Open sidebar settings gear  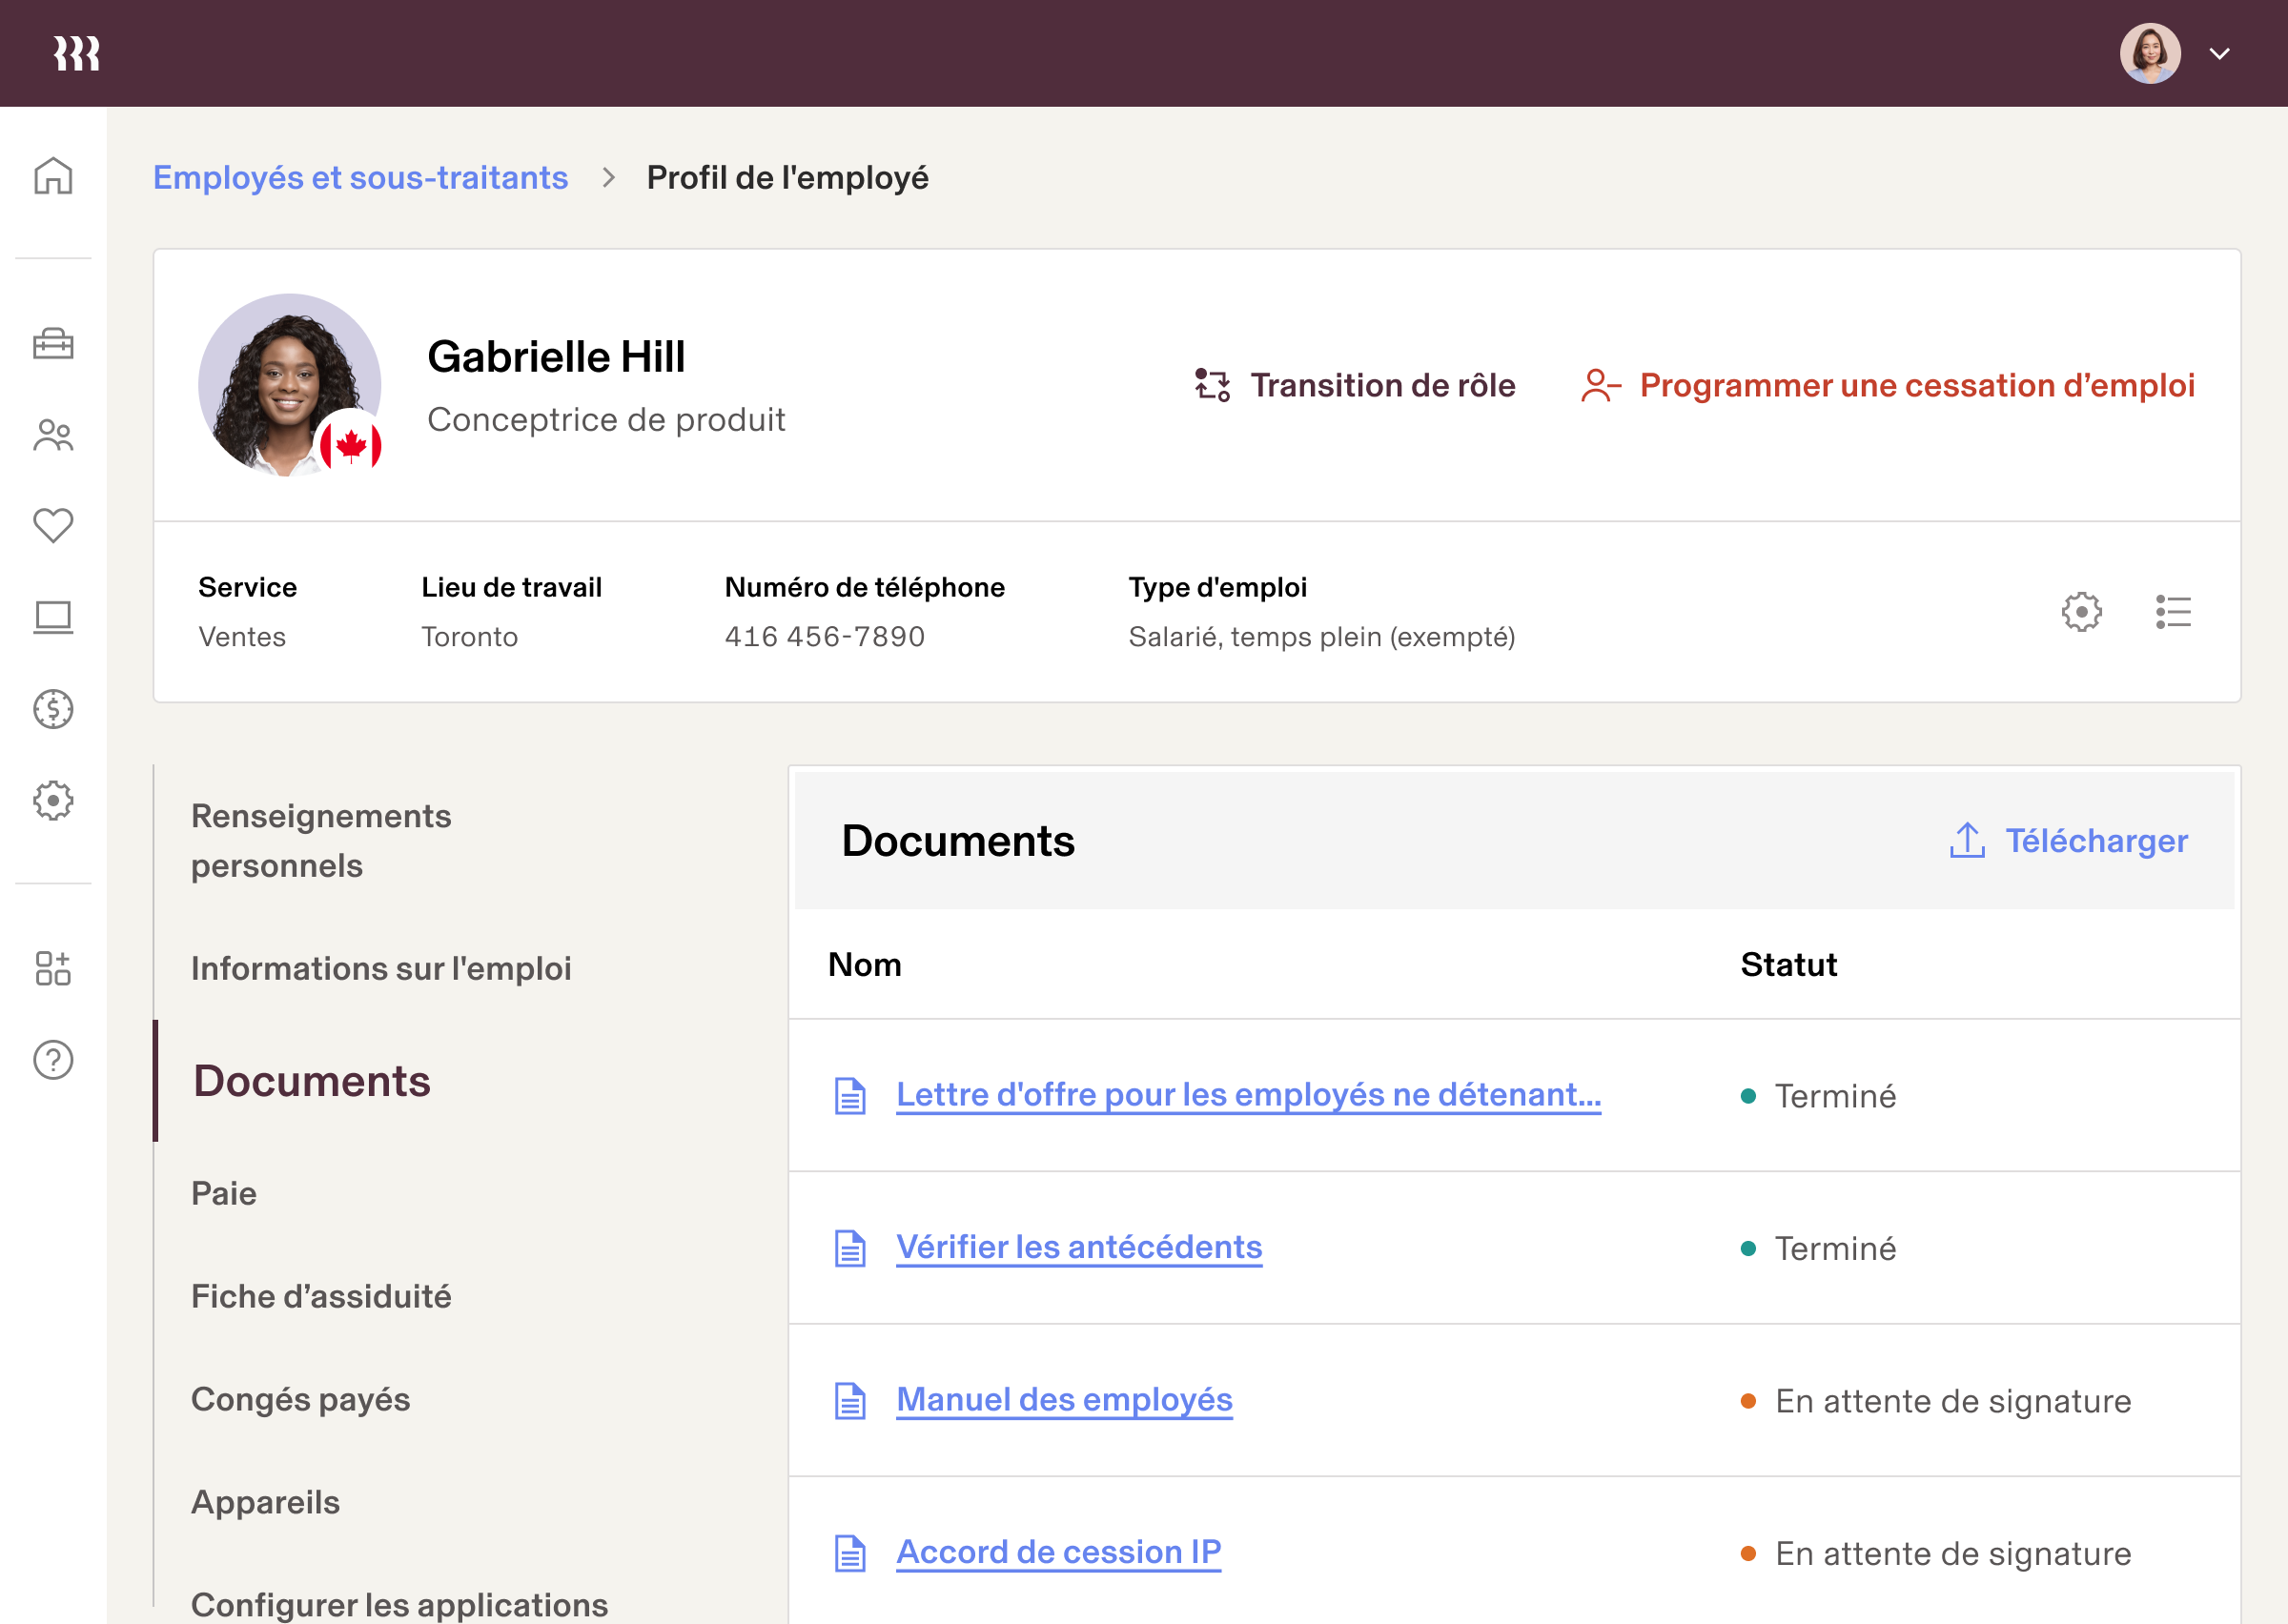tap(52, 800)
